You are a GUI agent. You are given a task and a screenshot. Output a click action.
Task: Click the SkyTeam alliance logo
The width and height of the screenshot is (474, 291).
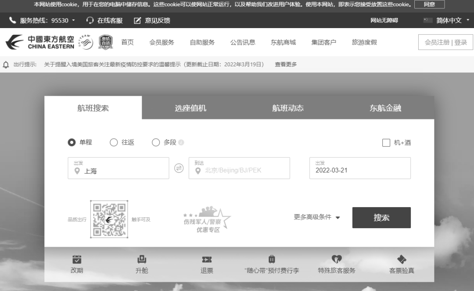[86, 42]
